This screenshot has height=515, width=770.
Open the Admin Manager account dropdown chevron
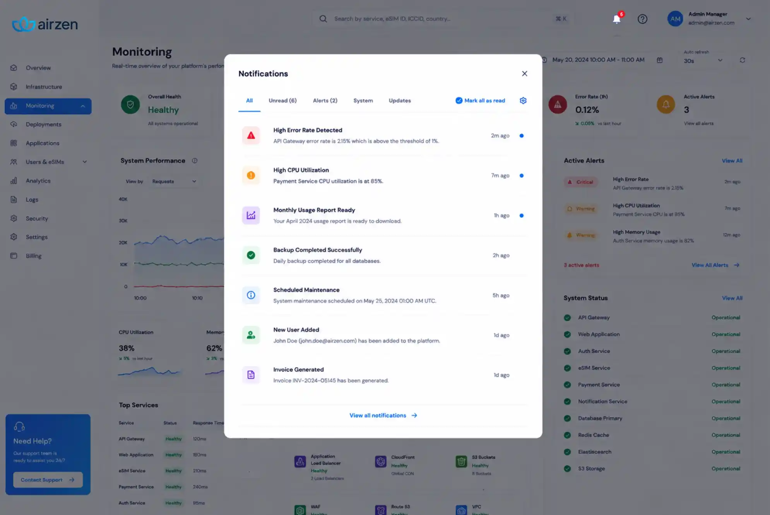tap(748, 19)
